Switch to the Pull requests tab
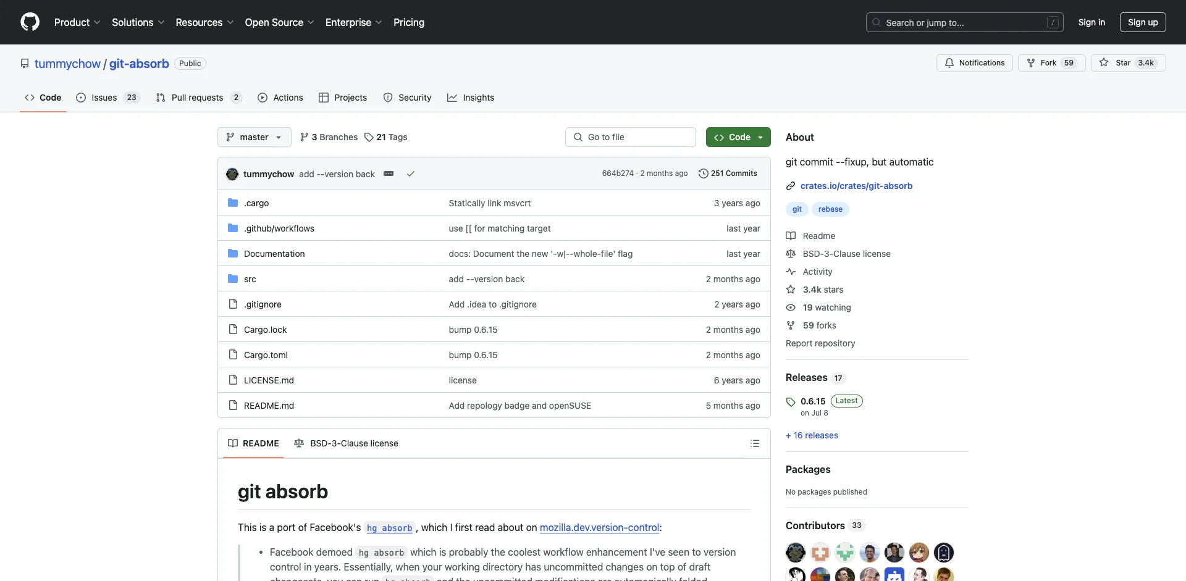Screen dimensions: 1186x581 pyautogui.click(x=199, y=98)
